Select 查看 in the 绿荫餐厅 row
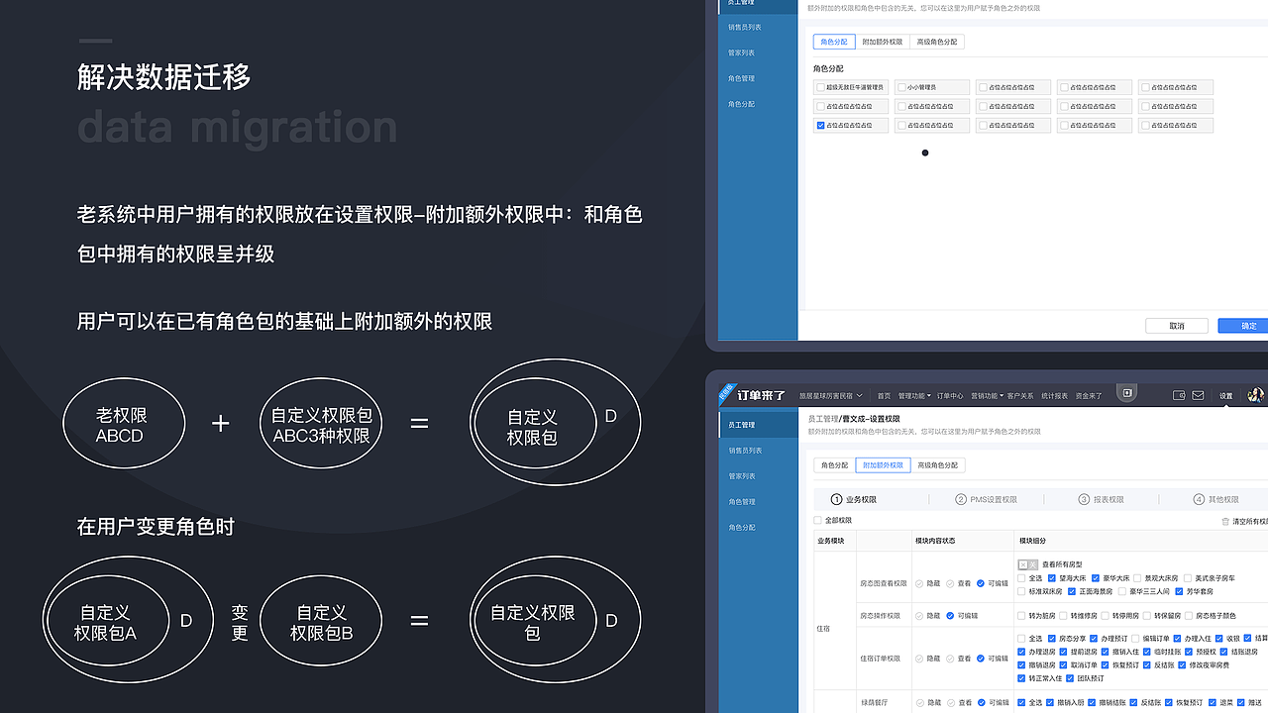 pos(950,702)
